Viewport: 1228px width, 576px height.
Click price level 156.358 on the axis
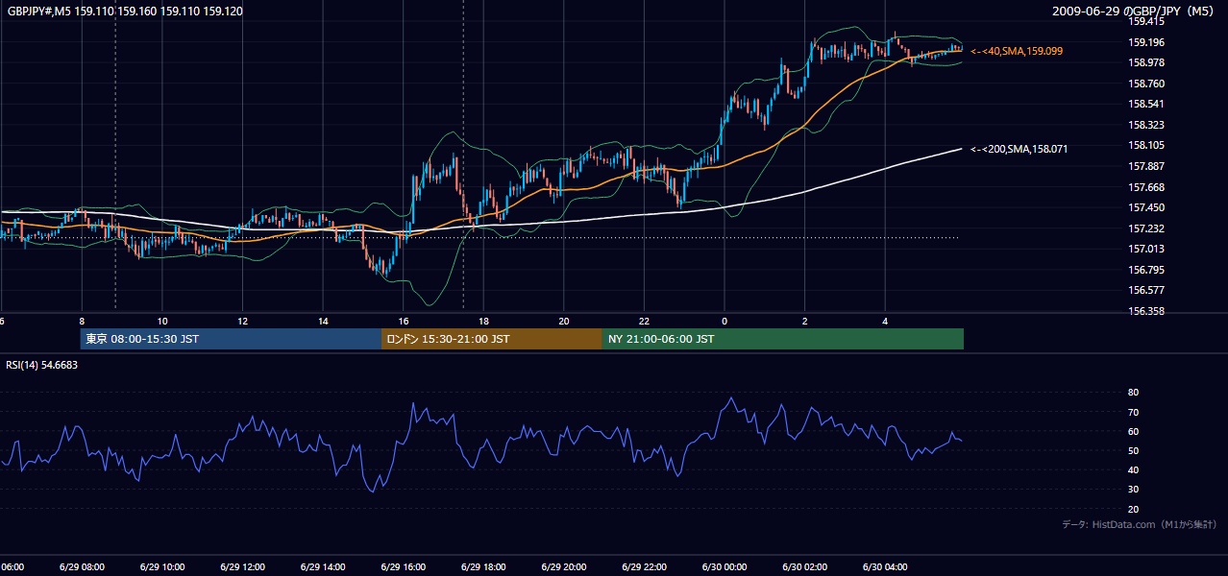pos(1146,311)
